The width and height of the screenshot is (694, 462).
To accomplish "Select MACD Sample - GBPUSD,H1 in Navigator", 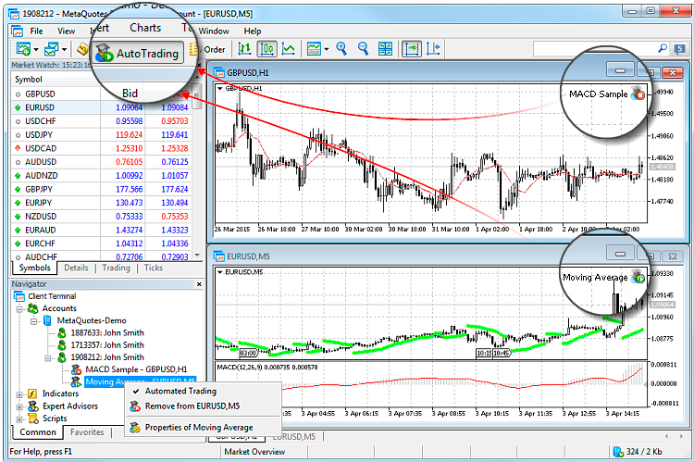I will (x=137, y=369).
